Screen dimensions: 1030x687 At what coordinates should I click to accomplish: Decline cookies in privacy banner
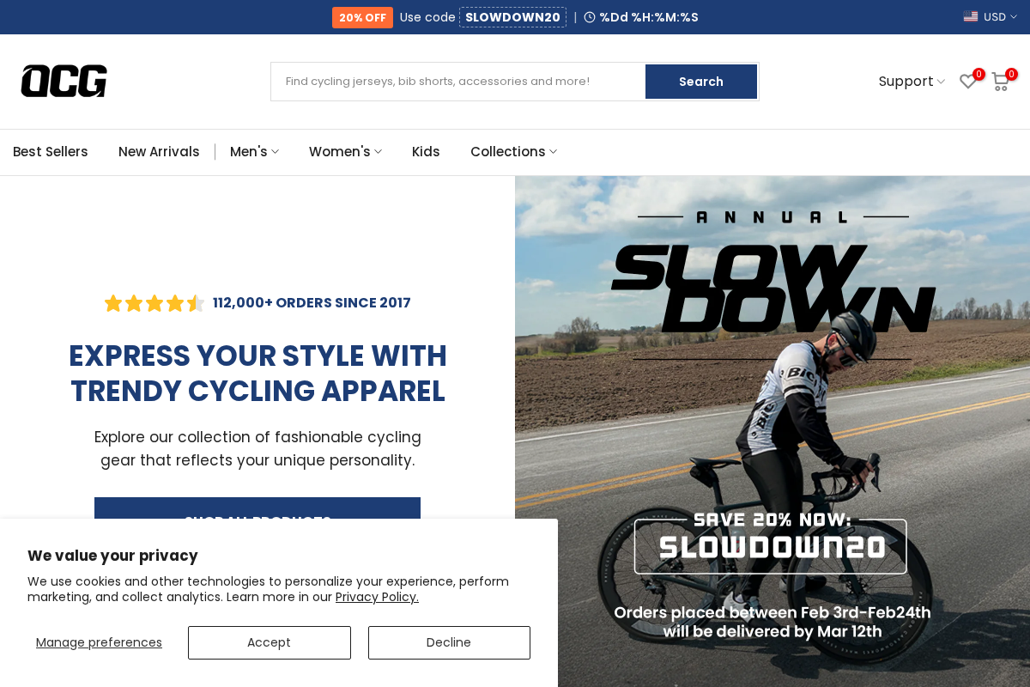[449, 642]
